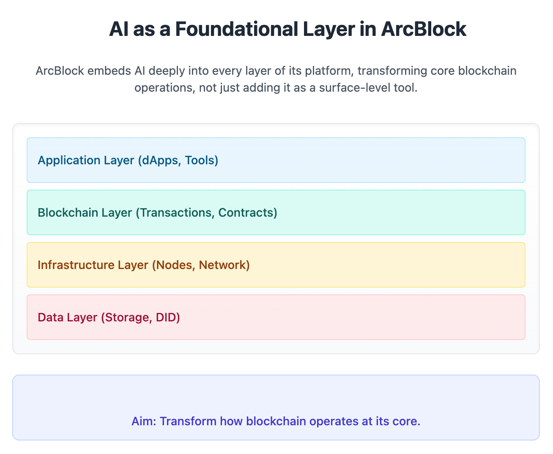Click the 'AI as a Foundational Layer' heading
This screenshot has height=454, width=553.
pyautogui.click(x=287, y=30)
